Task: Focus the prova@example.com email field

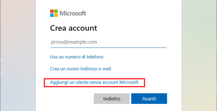Action: 108,42
